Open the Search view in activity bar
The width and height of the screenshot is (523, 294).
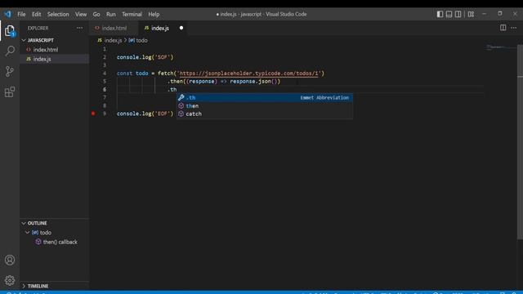10,51
